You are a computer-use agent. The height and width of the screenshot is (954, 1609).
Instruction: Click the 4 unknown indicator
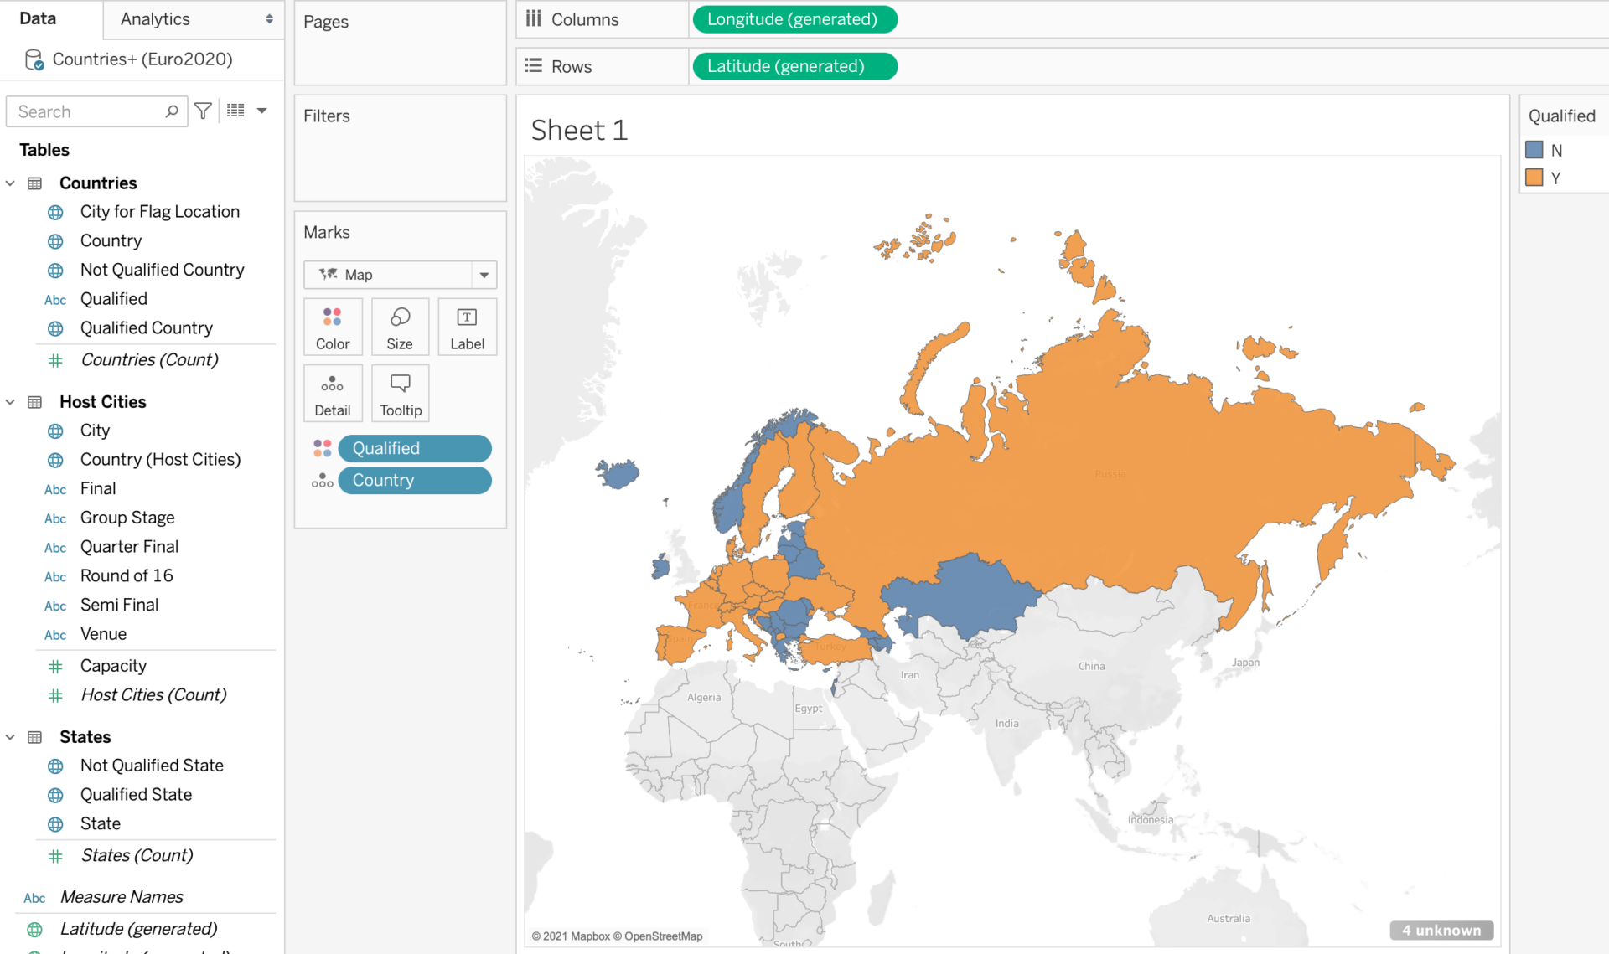pyautogui.click(x=1441, y=930)
